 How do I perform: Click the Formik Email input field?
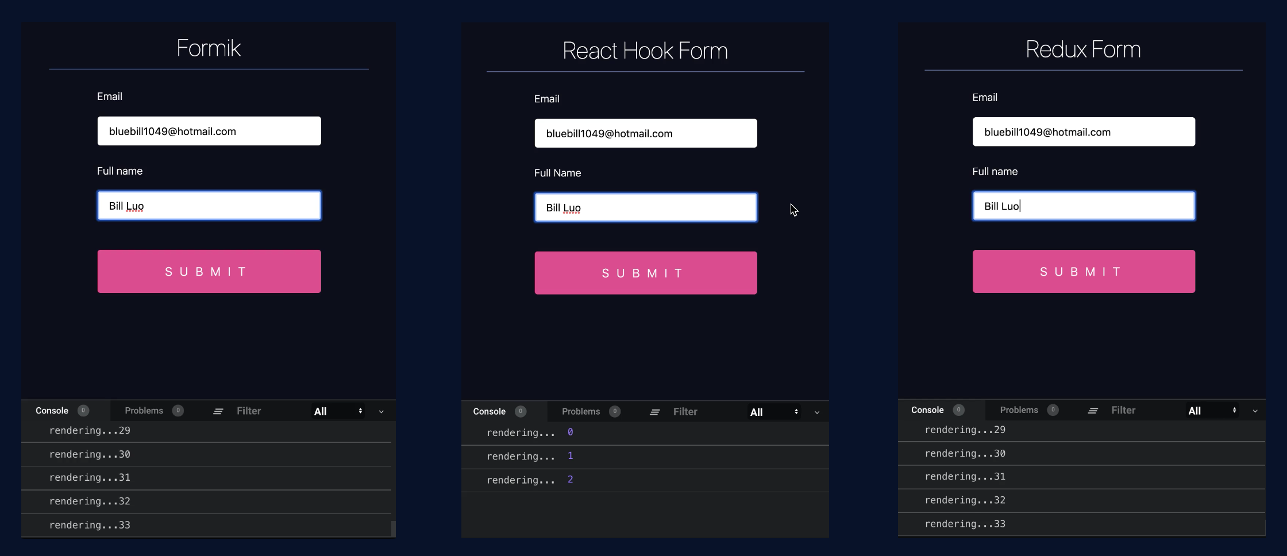209,131
